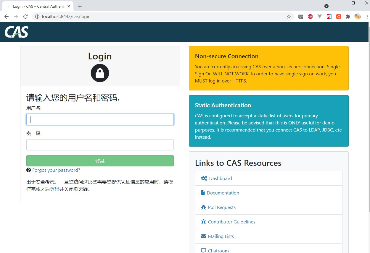Click the chat bubble icon beside Chatroom
This screenshot has width=370, height=253.
[x=203, y=251]
